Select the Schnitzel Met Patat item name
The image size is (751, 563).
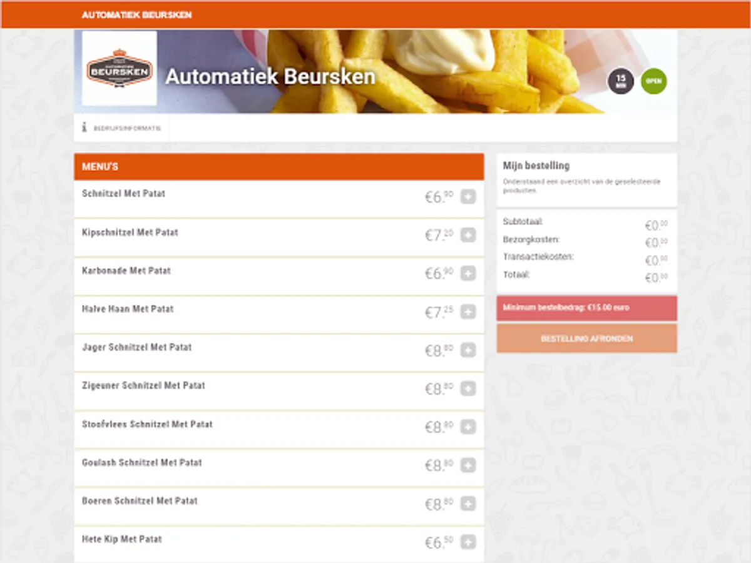pyautogui.click(x=124, y=194)
